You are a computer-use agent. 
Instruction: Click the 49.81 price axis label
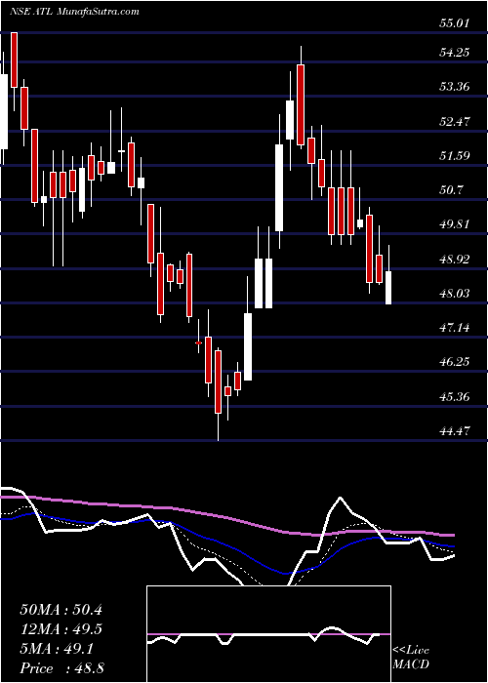click(455, 224)
